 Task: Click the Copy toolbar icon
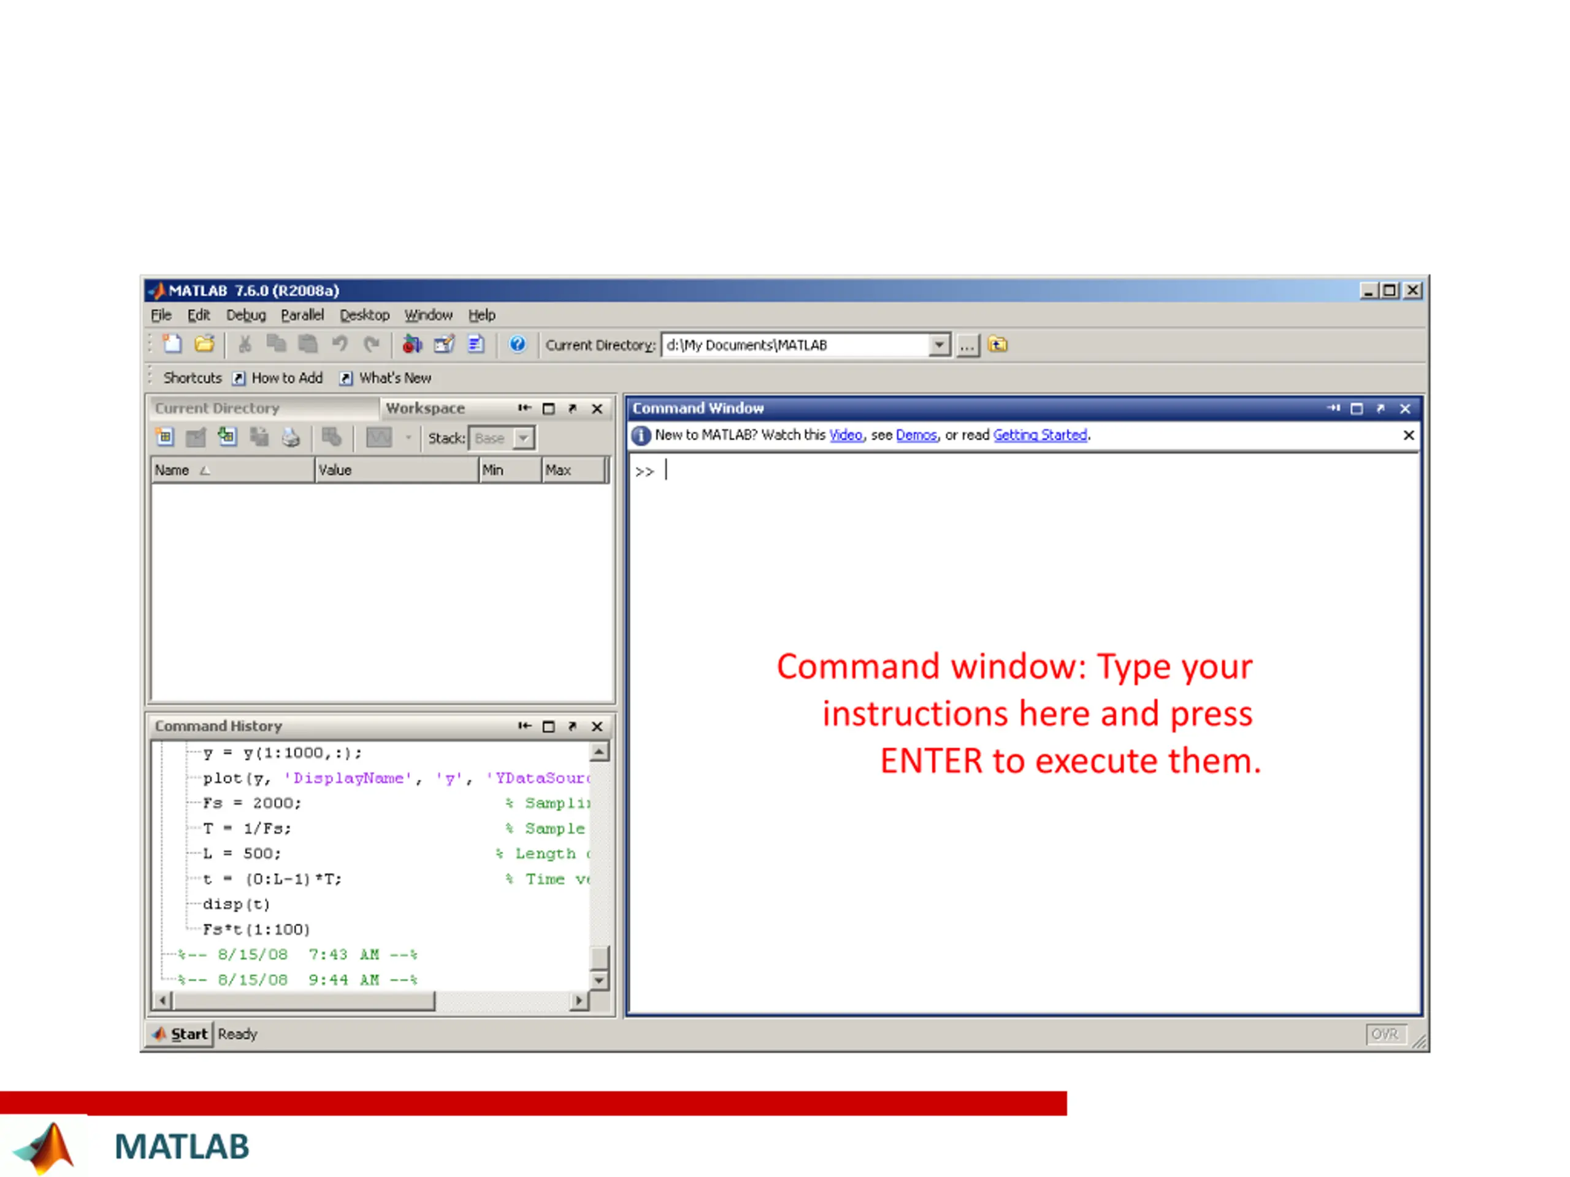click(275, 345)
